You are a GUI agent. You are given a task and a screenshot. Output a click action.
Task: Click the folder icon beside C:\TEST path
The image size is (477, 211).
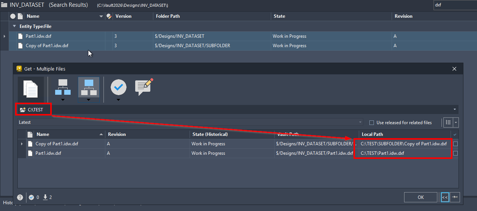point(23,110)
